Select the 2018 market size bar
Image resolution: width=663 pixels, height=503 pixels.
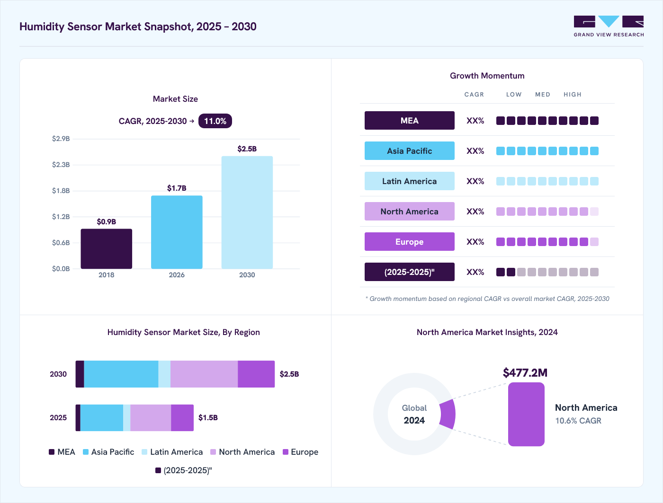pos(107,249)
